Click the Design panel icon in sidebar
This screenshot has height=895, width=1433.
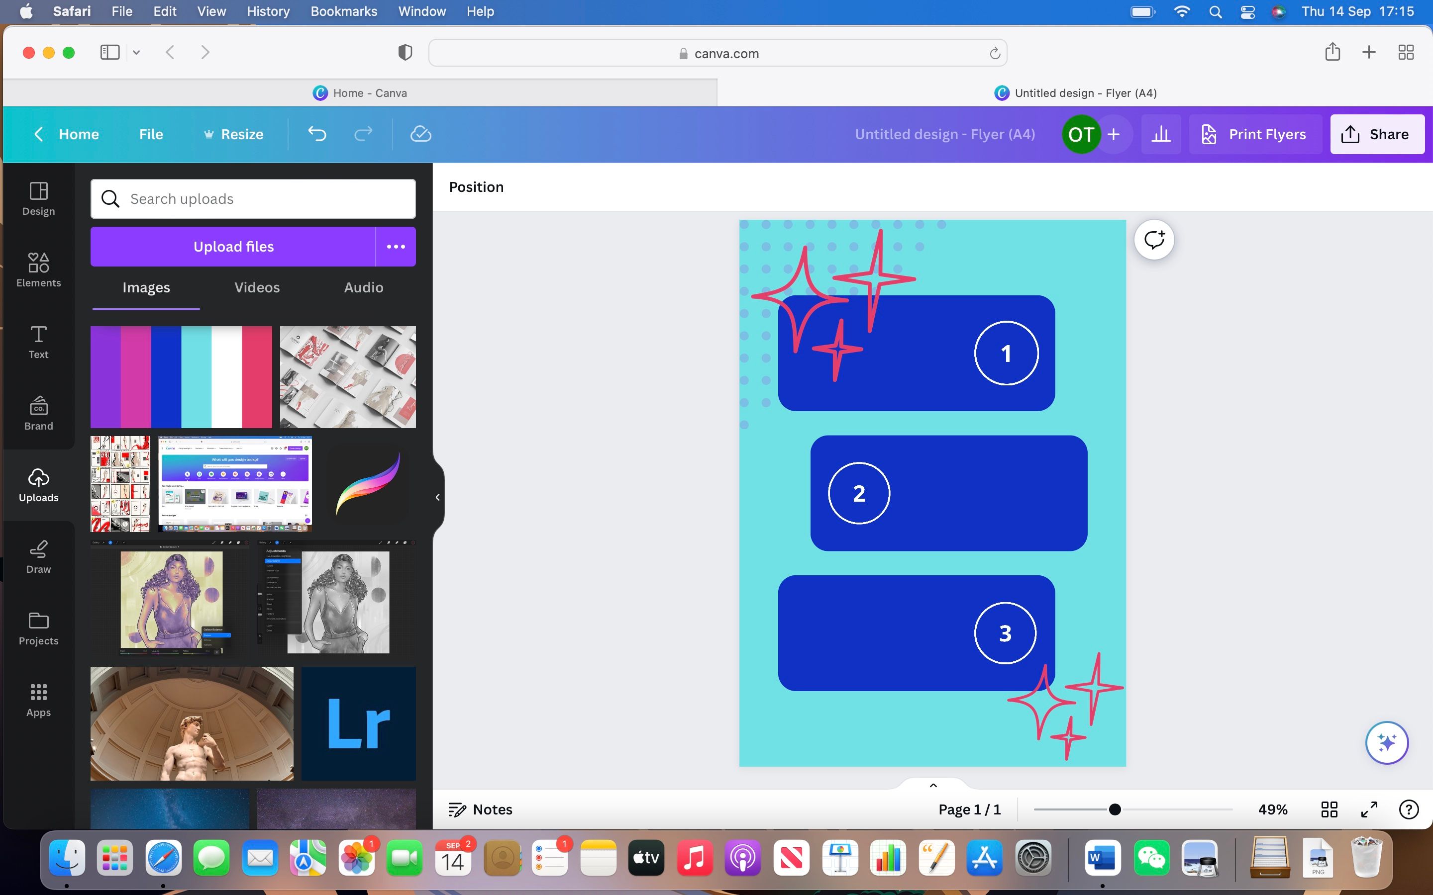39,196
